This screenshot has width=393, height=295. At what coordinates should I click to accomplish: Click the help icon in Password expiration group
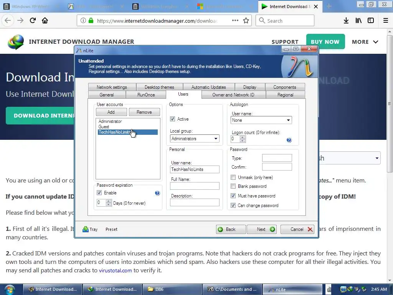(157, 193)
